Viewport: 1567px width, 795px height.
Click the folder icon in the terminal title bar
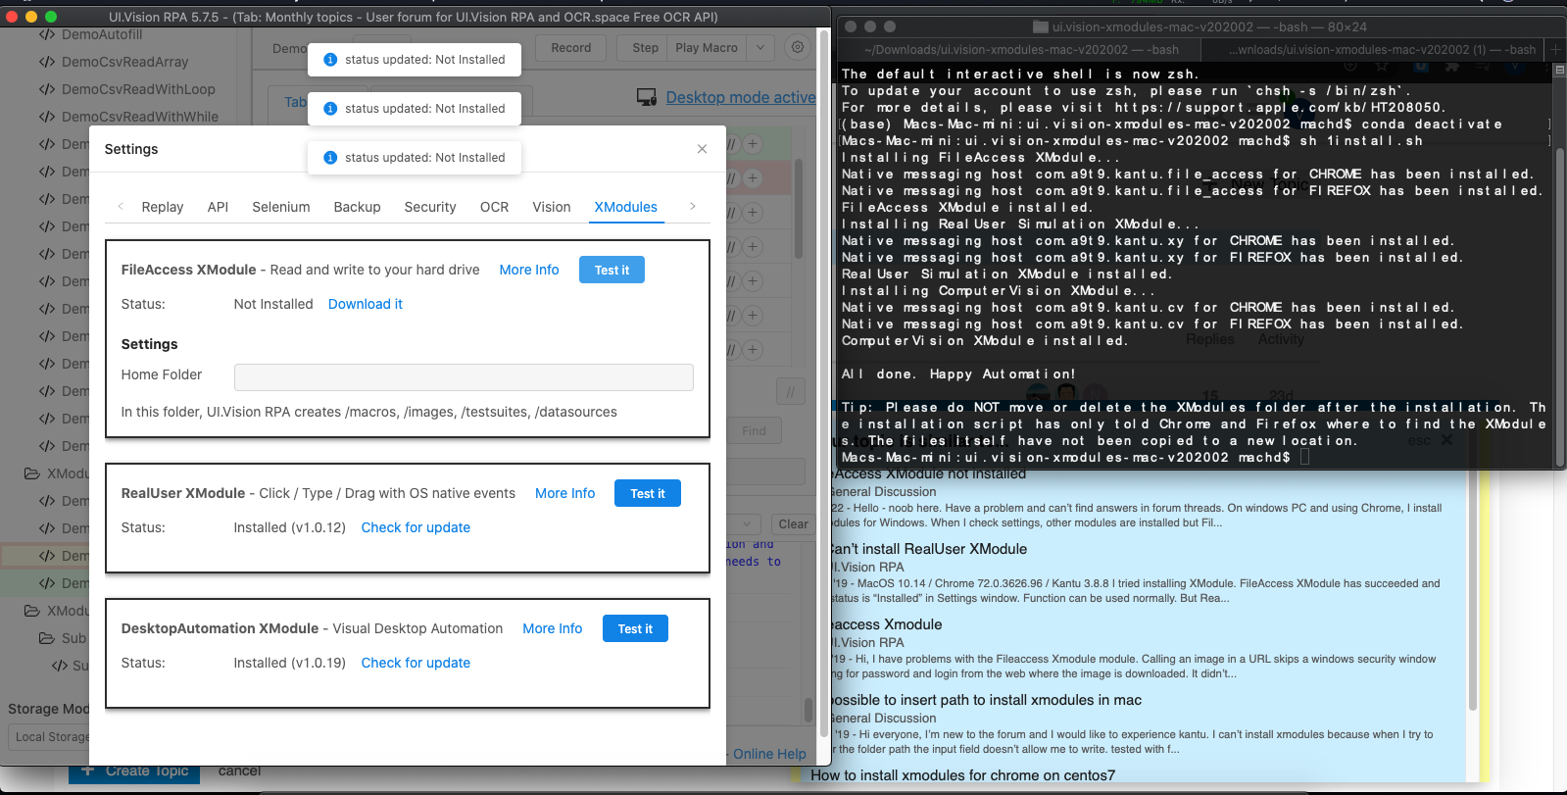pyautogui.click(x=1041, y=27)
